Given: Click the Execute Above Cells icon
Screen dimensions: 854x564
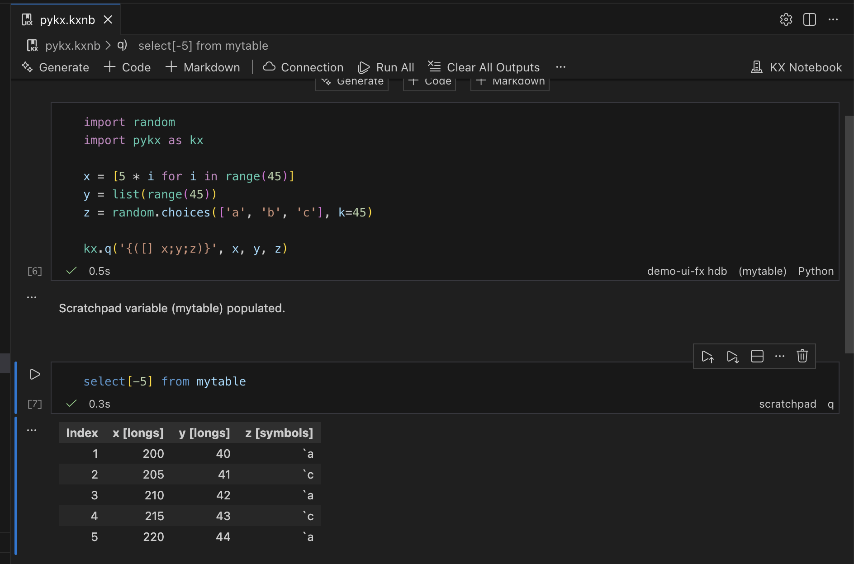Looking at the screenshot, I should (x=708, y=356).
